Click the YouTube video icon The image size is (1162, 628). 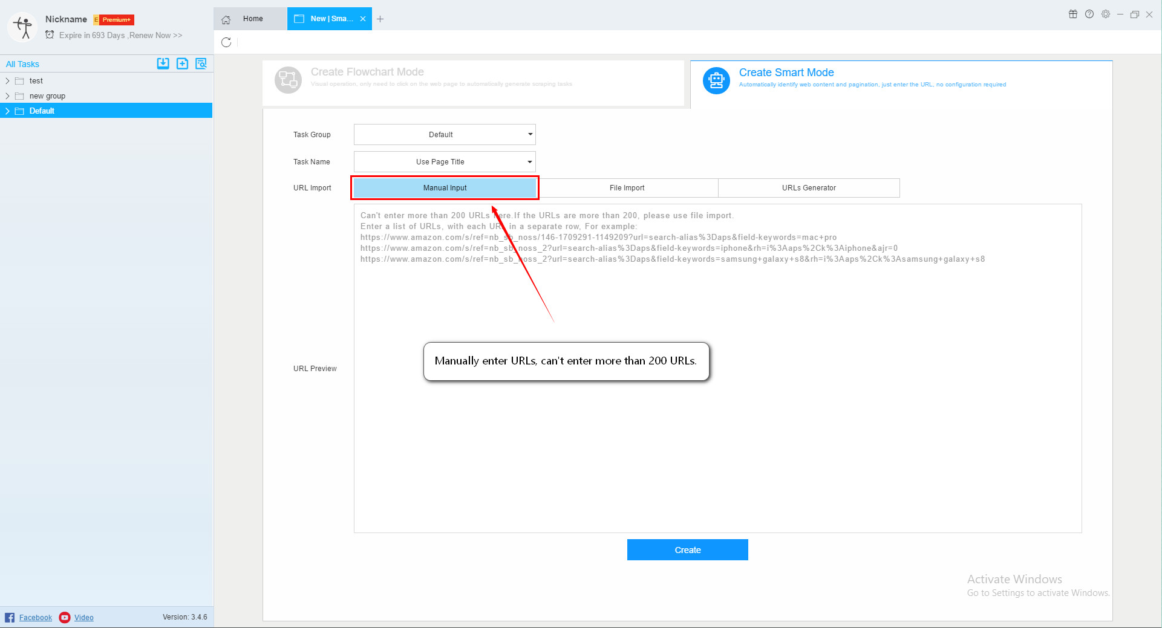coord(65,617)
